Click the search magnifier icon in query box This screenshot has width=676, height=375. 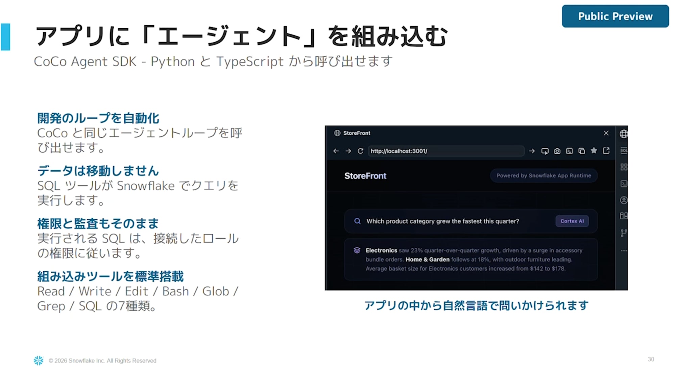point(357,221)
